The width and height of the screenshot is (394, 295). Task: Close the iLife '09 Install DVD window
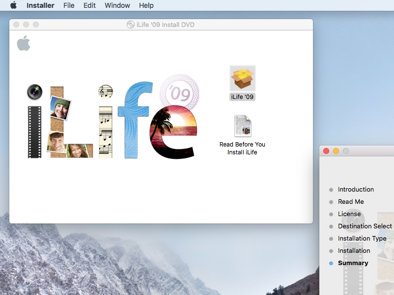tap(16, 25)
